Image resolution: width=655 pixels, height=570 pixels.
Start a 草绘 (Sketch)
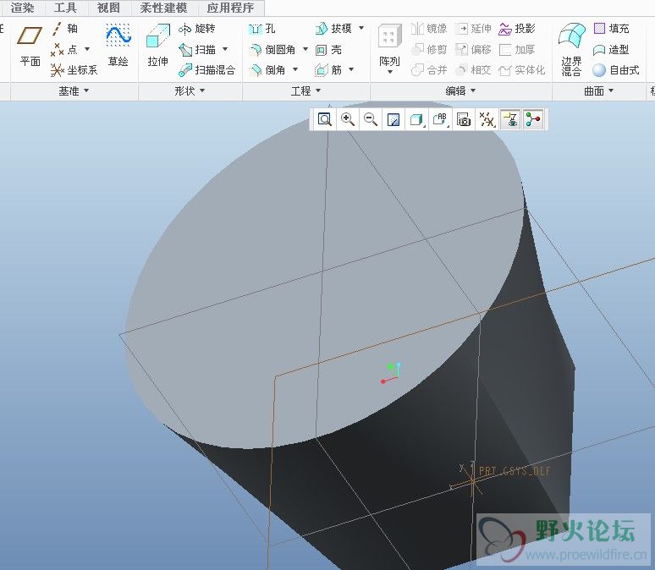click(x=118, y=46)
